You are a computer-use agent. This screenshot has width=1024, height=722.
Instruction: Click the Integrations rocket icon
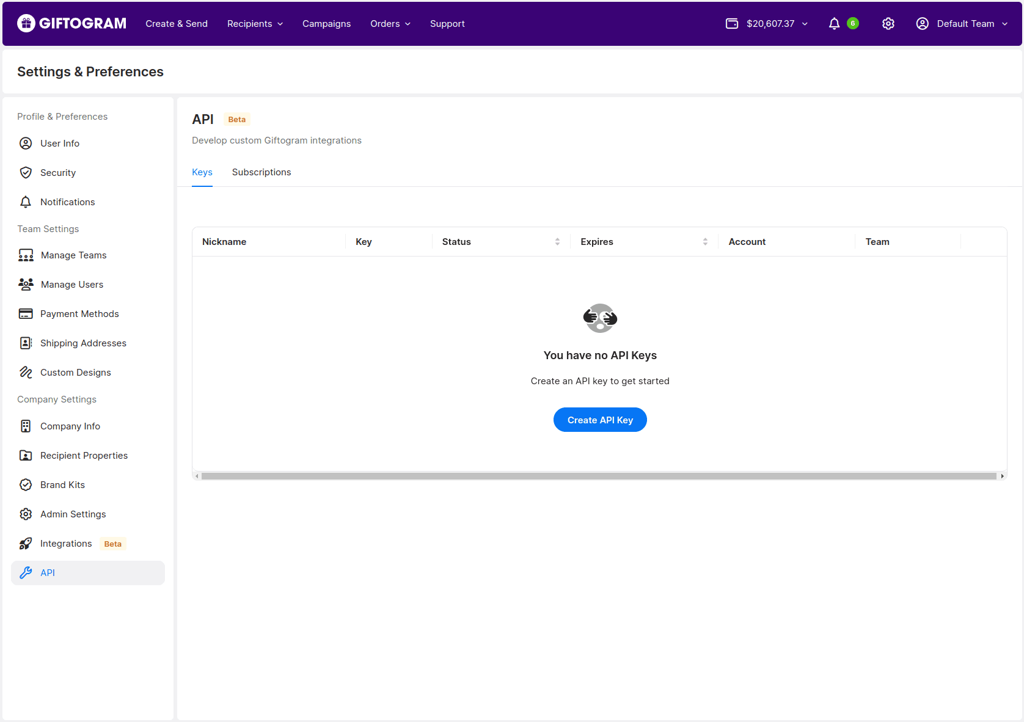pos(26,544)
